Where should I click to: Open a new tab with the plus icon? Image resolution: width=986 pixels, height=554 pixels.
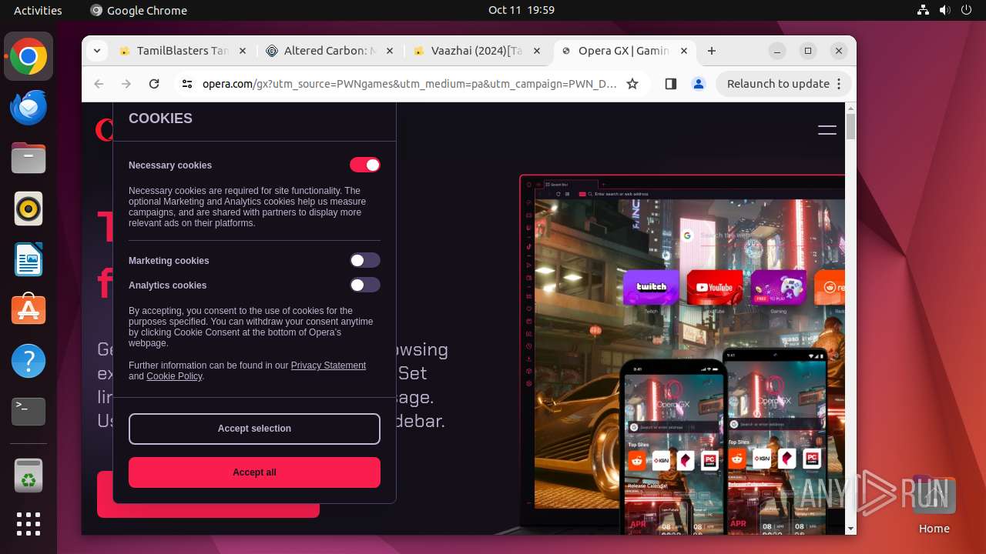coord(712,51)
